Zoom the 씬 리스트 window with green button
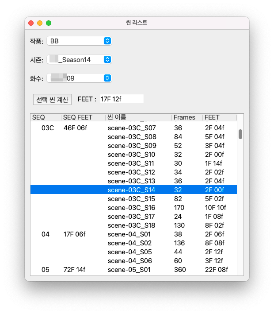 tap(49, 23)
